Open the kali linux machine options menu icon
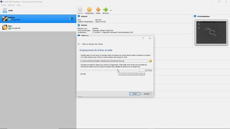230x129 pixels. pyautogui.click(x=72, y=19)
